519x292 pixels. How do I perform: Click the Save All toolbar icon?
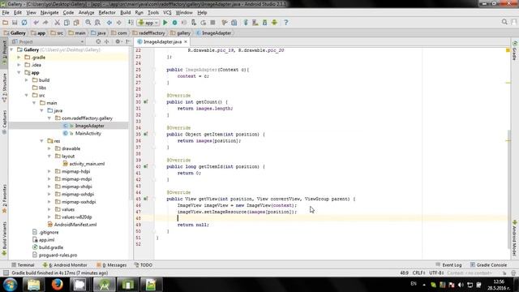[x=15, y=23]
